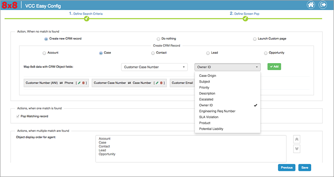334x177 pixels.
Task: Edit the Customer Case Number mapping pencil
Action: [157, 83]
